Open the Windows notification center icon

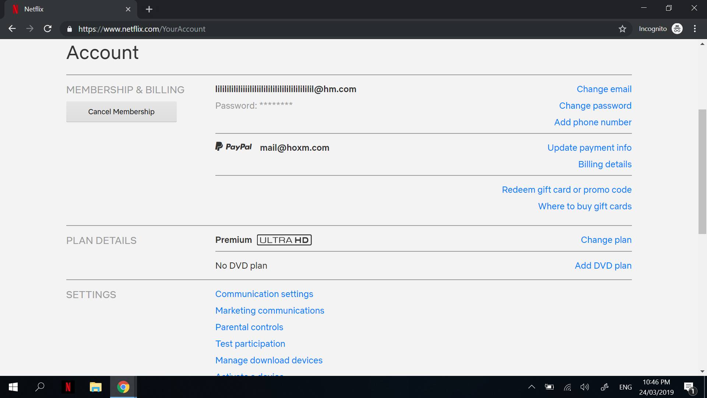[x=689, y=387]
